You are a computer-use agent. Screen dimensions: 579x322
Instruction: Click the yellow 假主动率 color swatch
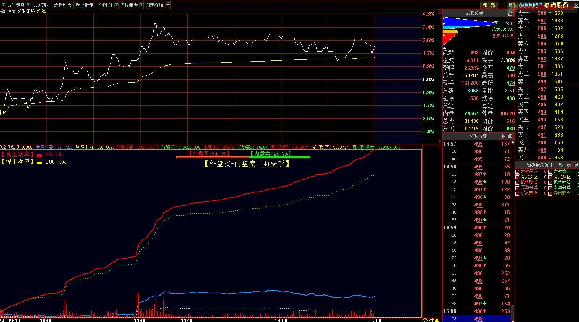[x=39, y=163]
